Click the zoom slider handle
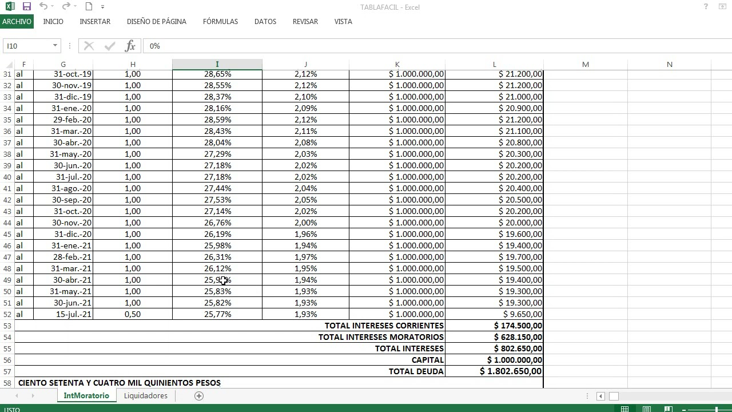Screen dimensions: 732x412 (717, 409)
